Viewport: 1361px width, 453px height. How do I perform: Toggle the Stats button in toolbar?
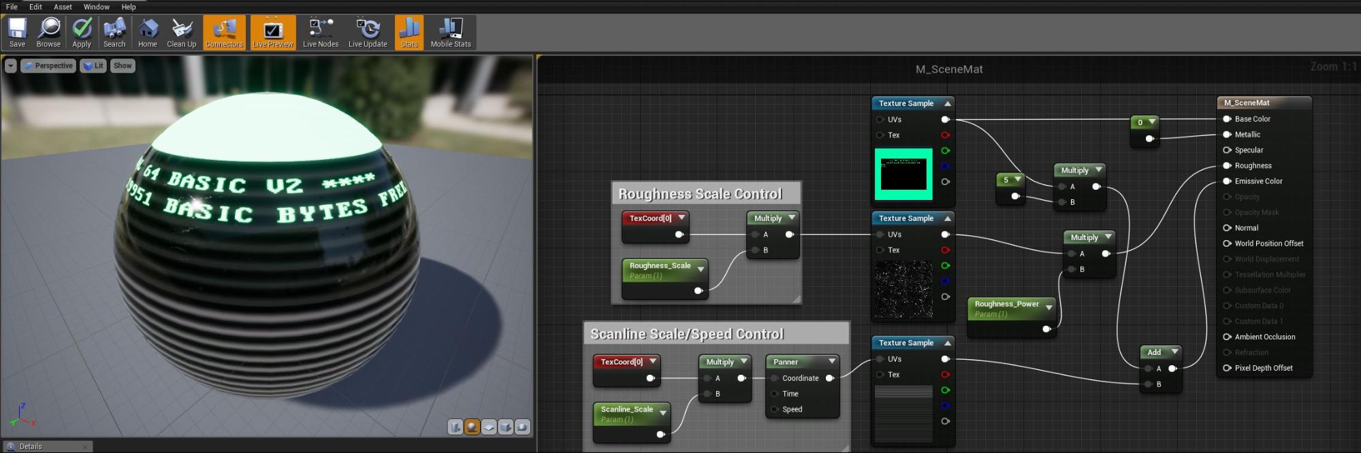coord(409,33)
